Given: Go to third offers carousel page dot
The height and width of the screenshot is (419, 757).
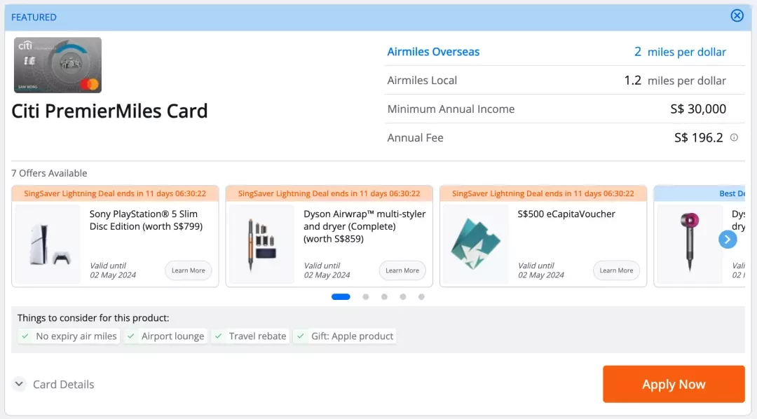Looking at the screenshot, I should [384, 297].
